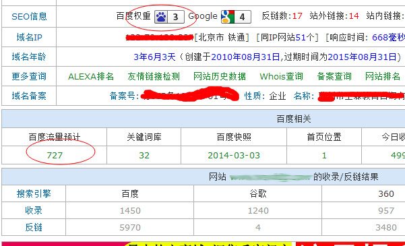The image size is (405, 246).
Task: Click the homepage position value 1
Action: (324, 155)
